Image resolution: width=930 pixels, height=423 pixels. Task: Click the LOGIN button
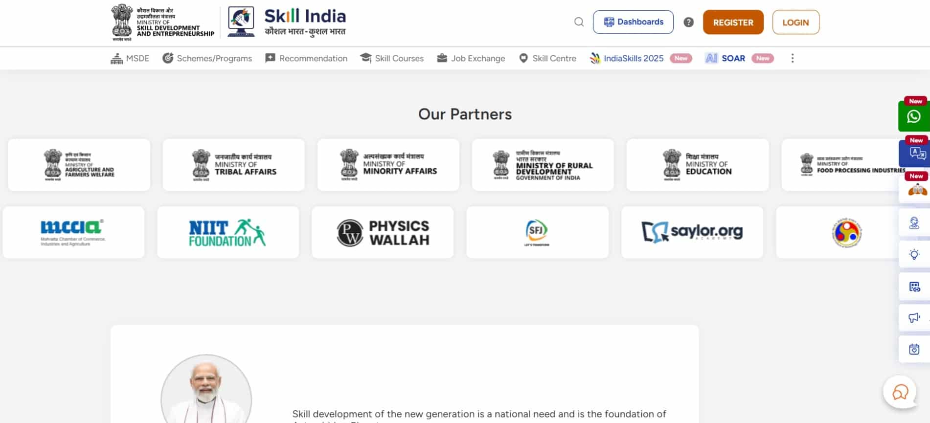[795, 22]
